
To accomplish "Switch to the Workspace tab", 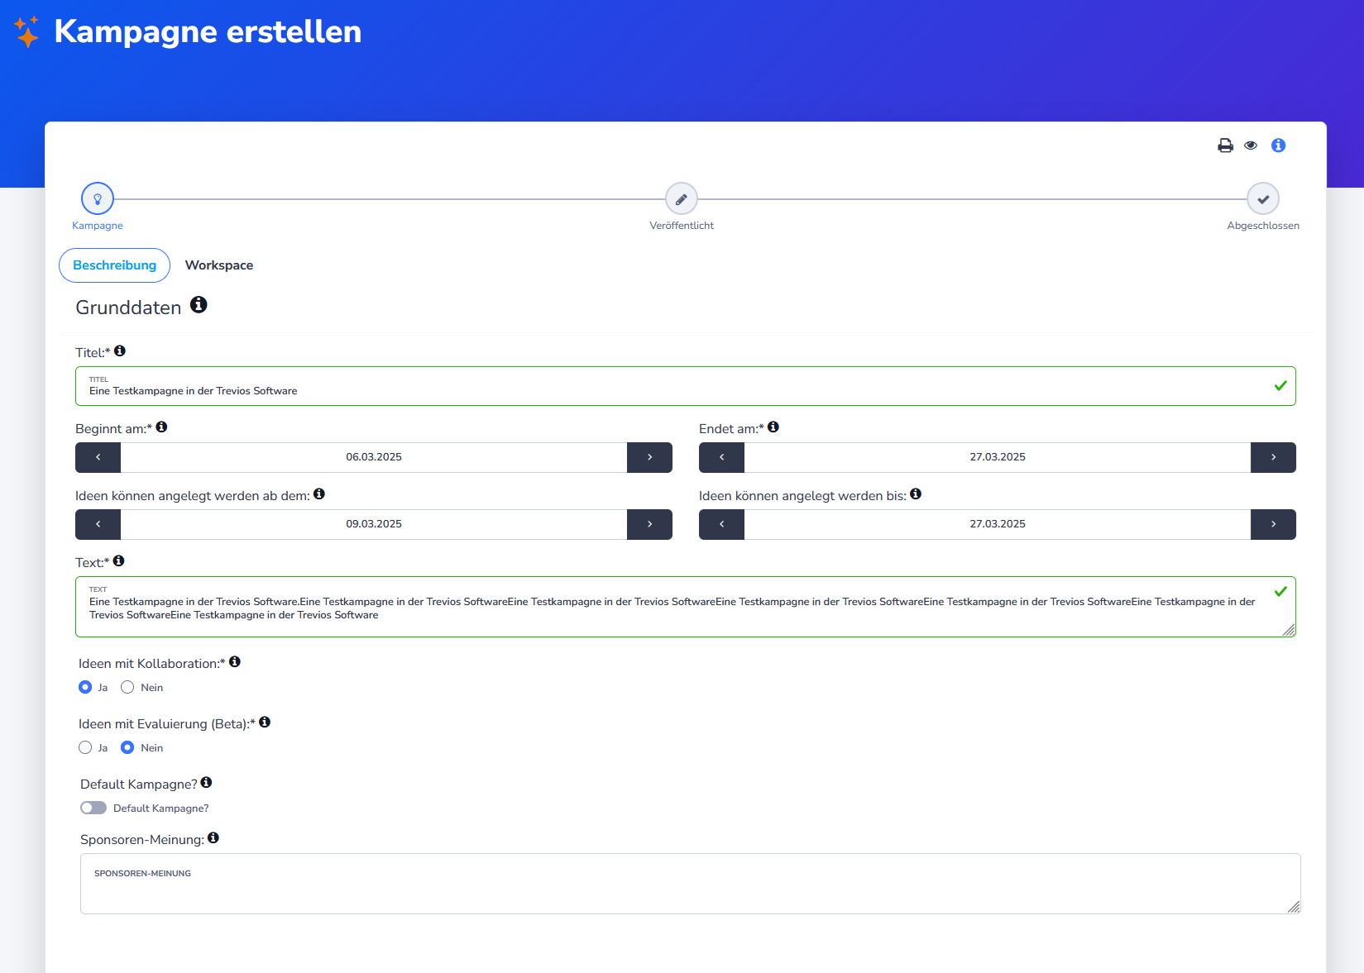I will tap(219, 265).
